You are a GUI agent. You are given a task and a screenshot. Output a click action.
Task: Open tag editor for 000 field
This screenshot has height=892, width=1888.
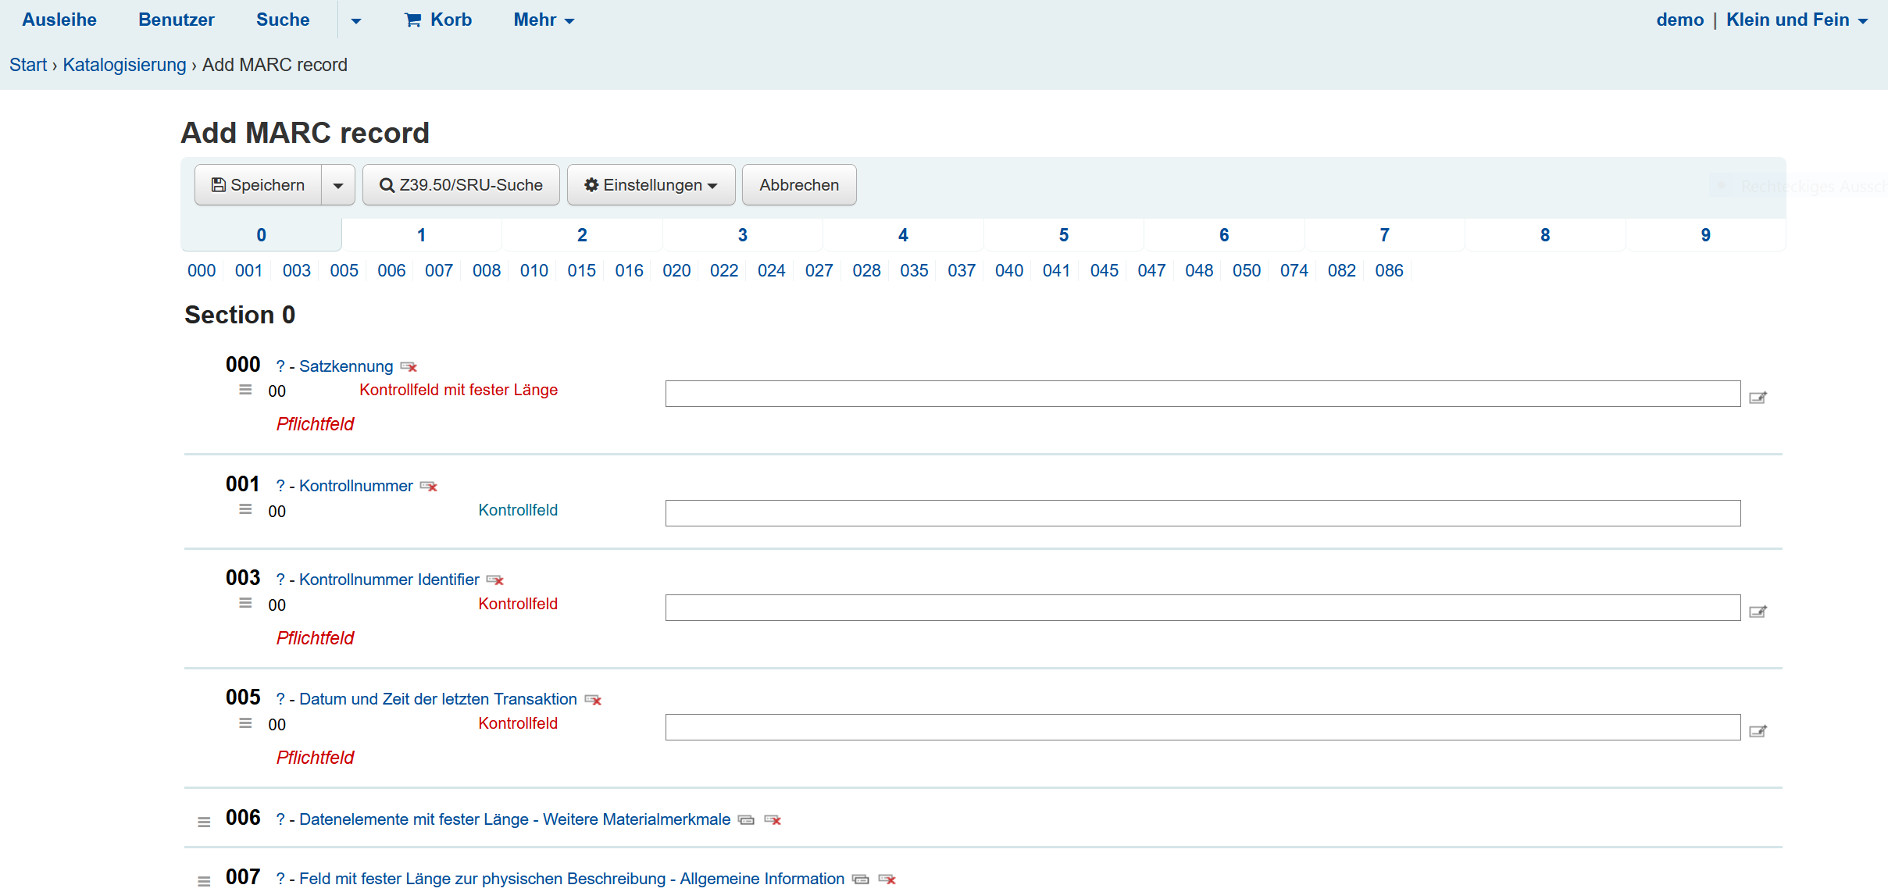point(1758,398)
